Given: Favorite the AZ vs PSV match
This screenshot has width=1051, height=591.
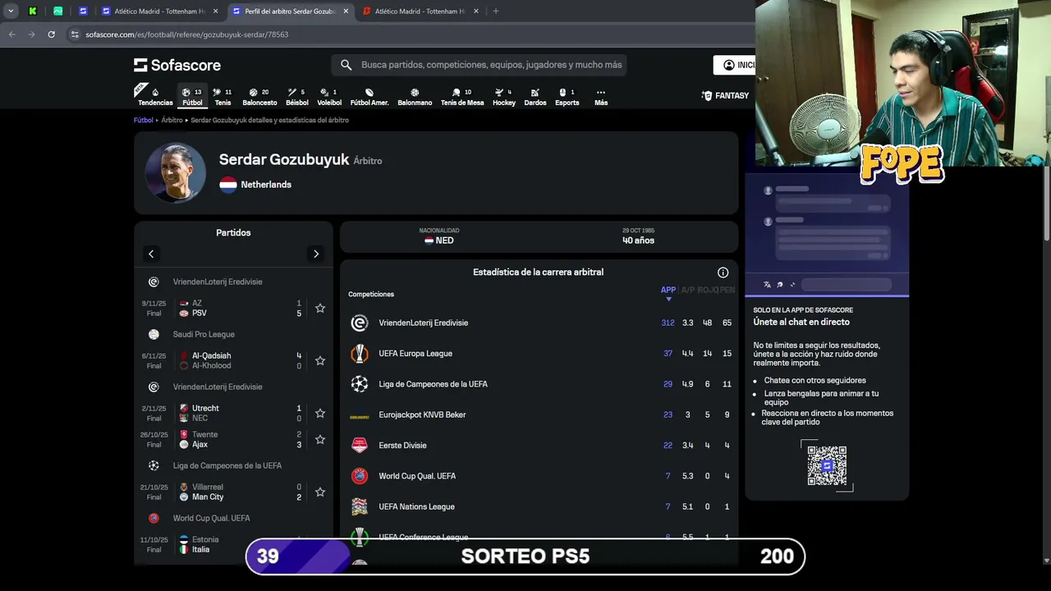Looking at the screenshot, I should (320, 309).
